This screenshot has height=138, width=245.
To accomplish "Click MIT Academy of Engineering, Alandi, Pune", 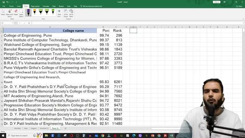I will 50,96.
